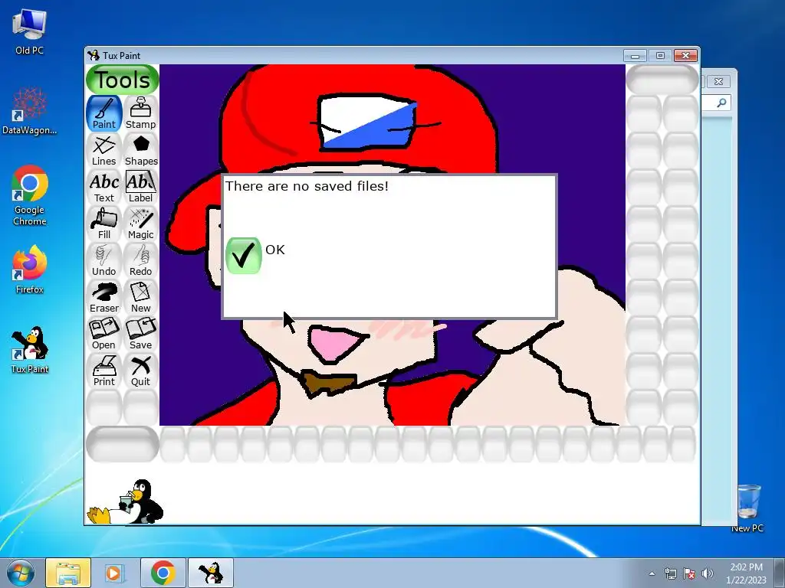Show hidden system tray icons
The width and height of the screenshot is (785, 588).
tap(652, 573)
